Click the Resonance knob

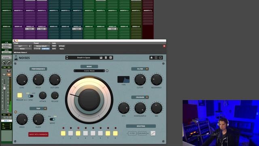pyautogui.click(x=157, y=79)
